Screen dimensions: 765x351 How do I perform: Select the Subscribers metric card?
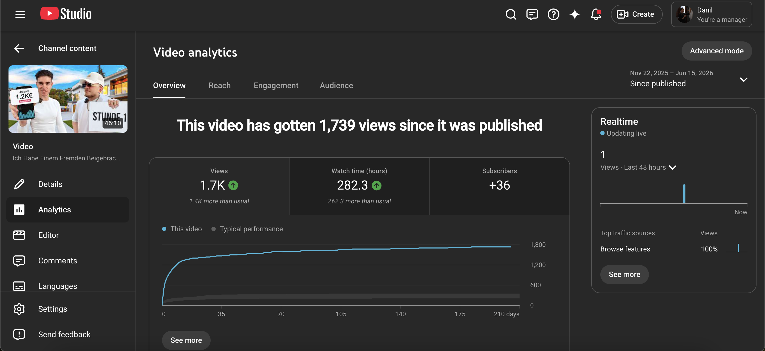point(499,186)
